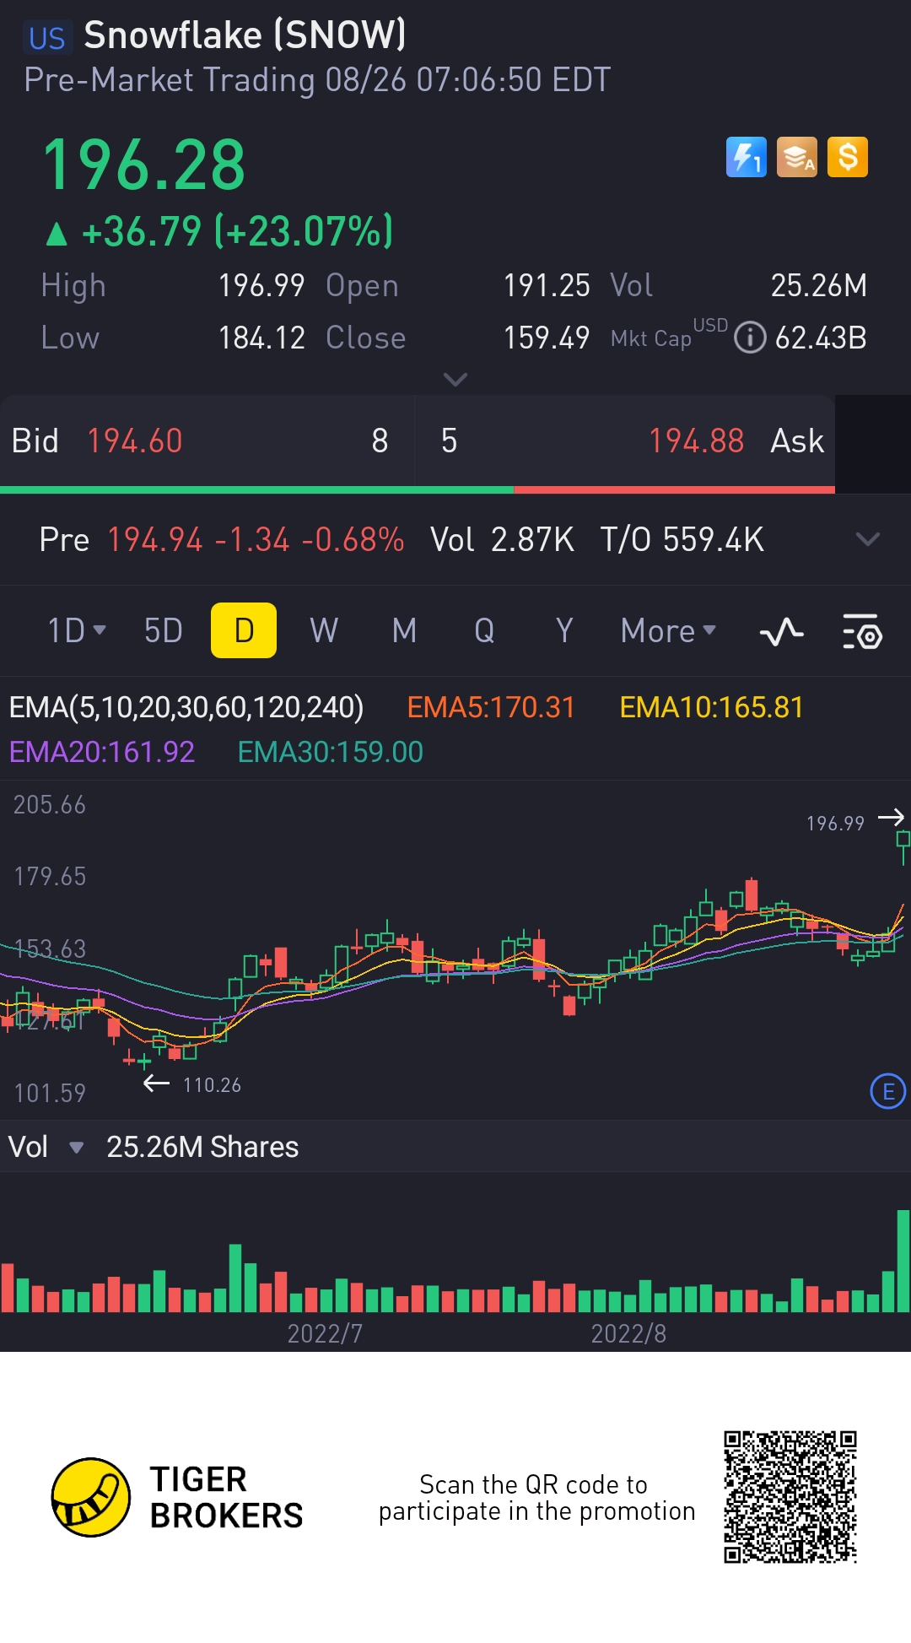Open the chart indicator waveform icon
911x1643 pixels.
point(782,631)
